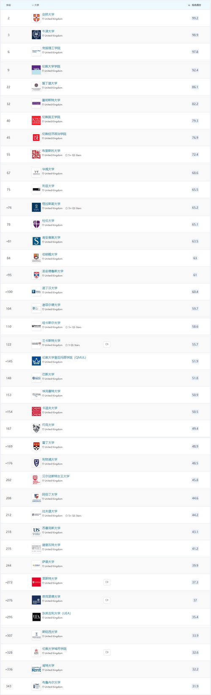Click the 剑桥大学 crest logo
211x695 pixels.
pos(36,18)
